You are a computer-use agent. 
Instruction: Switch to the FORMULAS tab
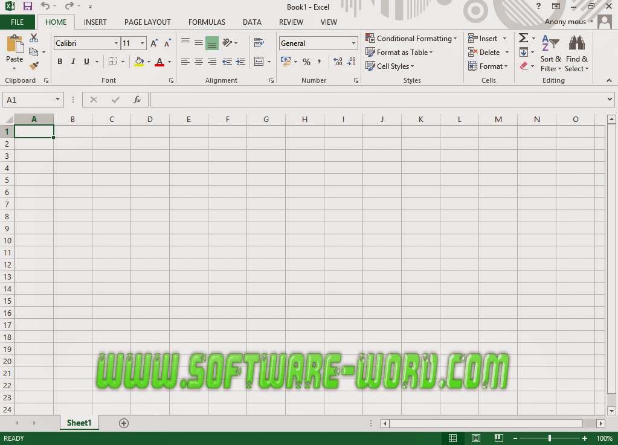(207, 22)
